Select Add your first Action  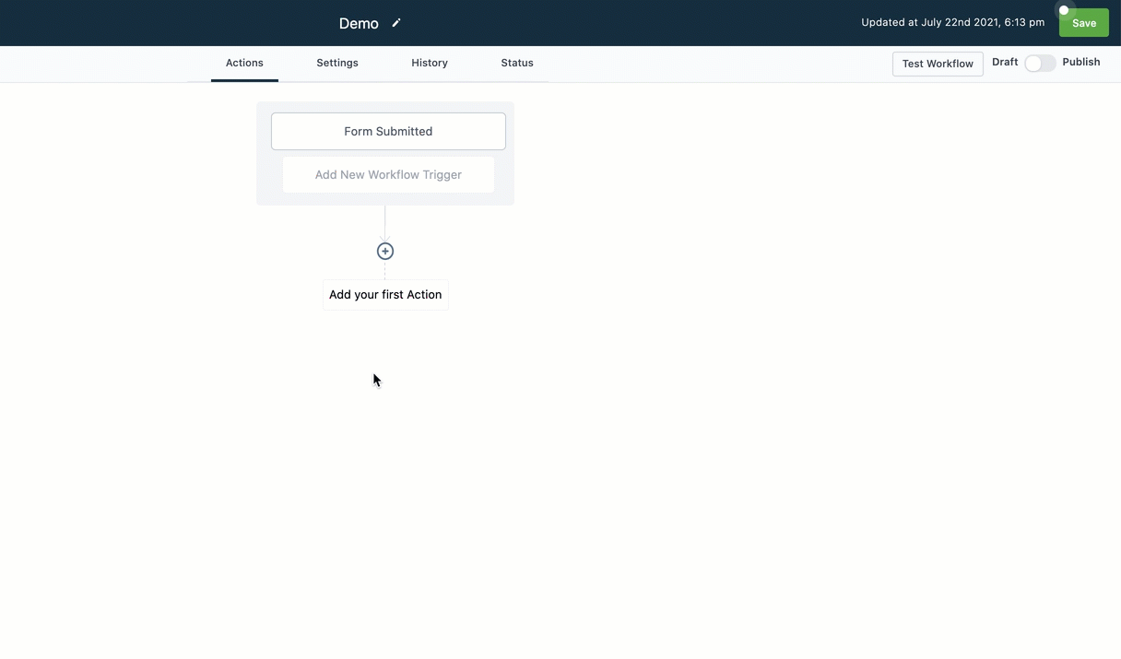[x=385, y=295]
